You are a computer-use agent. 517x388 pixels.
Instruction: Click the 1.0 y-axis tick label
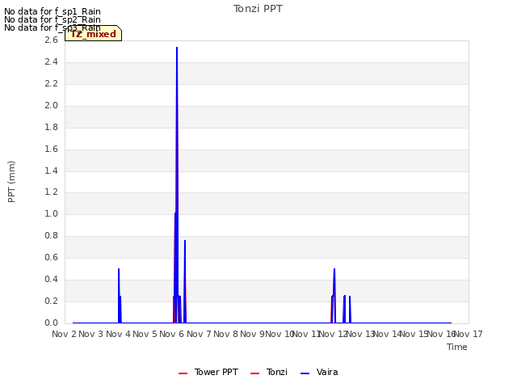(x=51, y=213)
